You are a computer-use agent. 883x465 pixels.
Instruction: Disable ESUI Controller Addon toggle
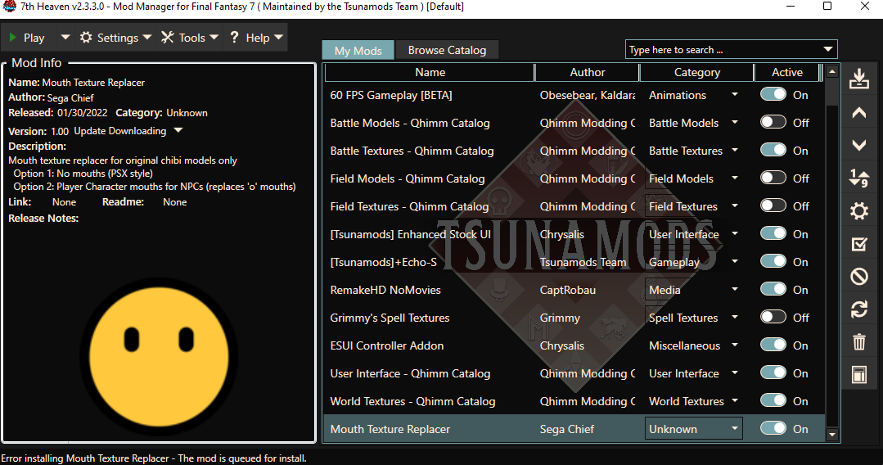point(773,345)
